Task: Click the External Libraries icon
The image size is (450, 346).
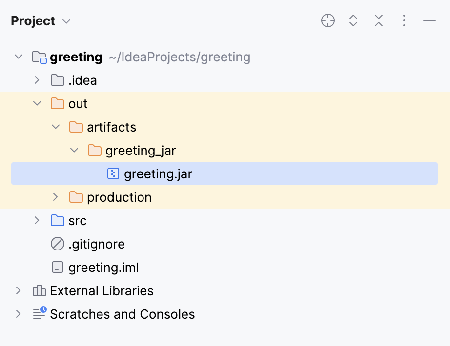Action: (x=39, y=290)
